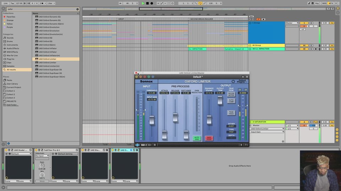Select UAD Oxford SuprEsser DS(m) result
Image resolution: width=341 pixels, height=191 pixels.
pos(52,77)
